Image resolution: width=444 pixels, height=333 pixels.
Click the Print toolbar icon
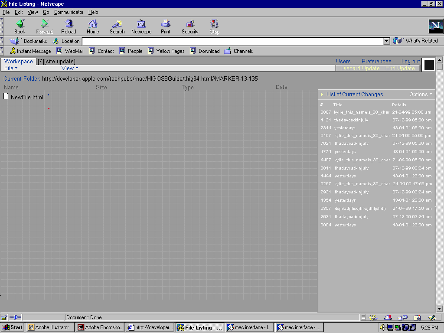pos(166,24)
